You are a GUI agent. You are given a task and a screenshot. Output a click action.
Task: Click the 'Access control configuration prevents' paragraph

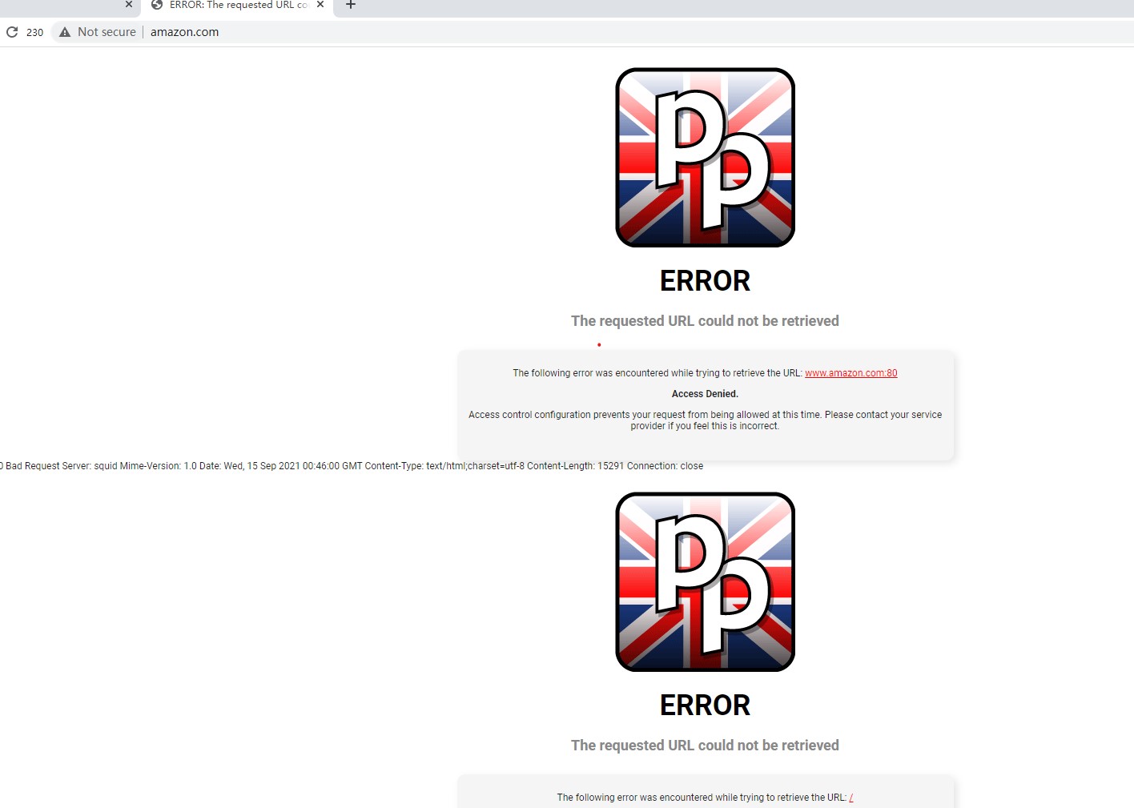(705, 420)
